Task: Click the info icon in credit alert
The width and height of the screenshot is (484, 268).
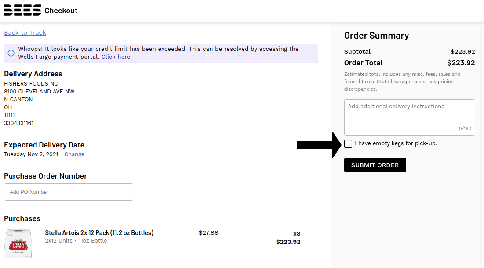Action: point(11,53)
